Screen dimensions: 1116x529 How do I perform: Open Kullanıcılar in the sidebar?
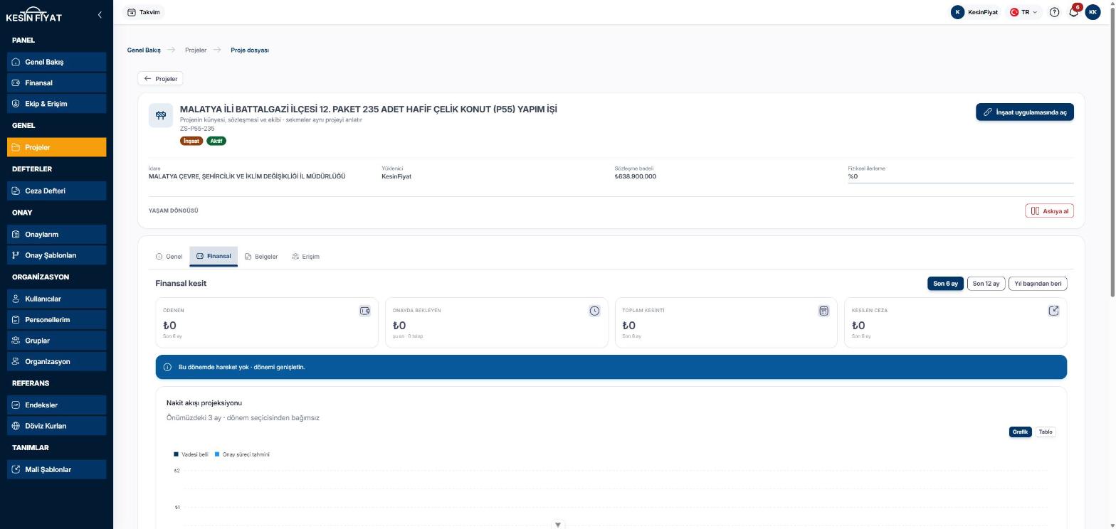coord(57,299)
